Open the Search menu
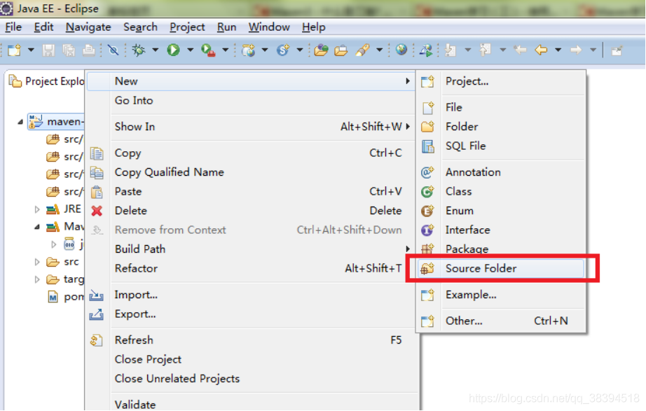 (x=141, y=27)
